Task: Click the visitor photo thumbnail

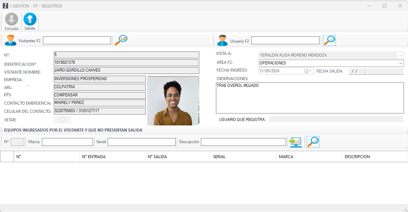Action: coord(173,101)
